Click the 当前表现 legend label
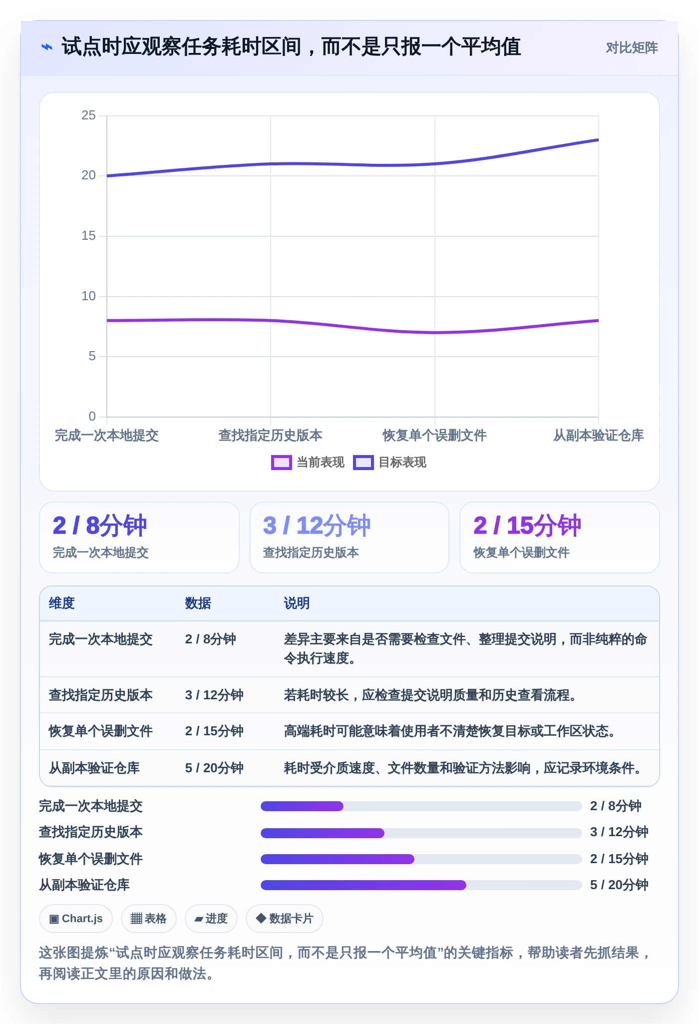This screenshot has width=699, height=1024. [320, 463]
